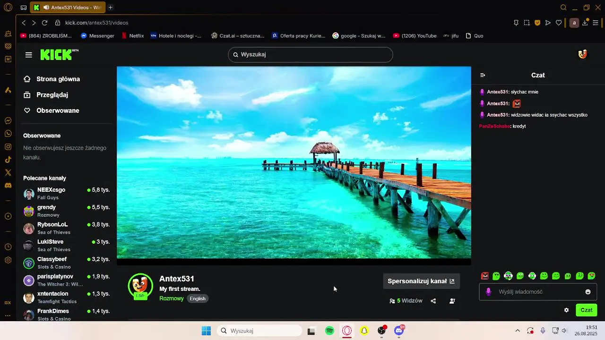Image resolution: width=605 pixels, height=340 pixels.
Task: Click Antex531 streamer avatar with LIVE badge
Action: [140, 286]
